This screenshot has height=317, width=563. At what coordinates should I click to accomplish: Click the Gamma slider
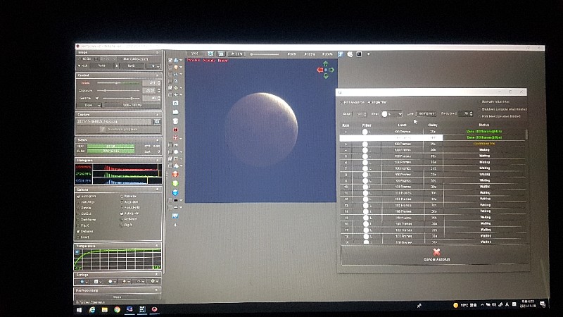pyautogui.click(x=121, y=98)
